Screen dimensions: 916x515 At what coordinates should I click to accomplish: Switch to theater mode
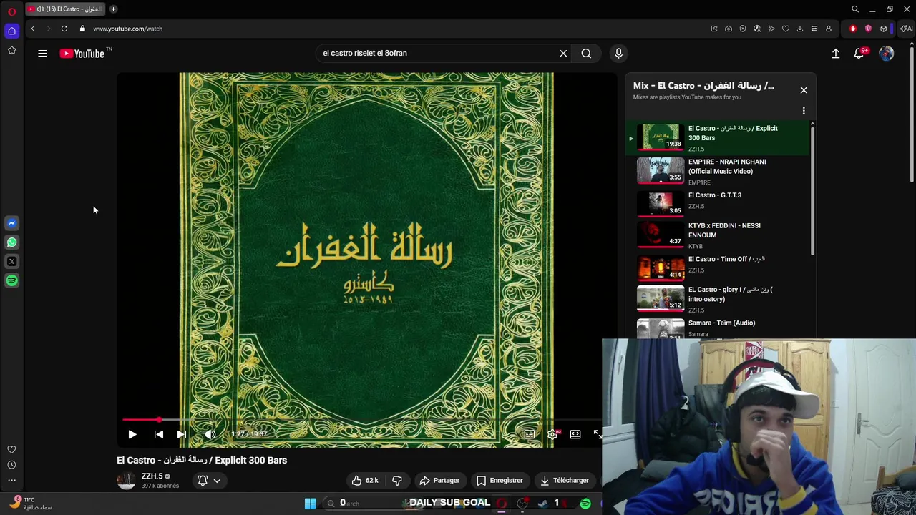575,434
